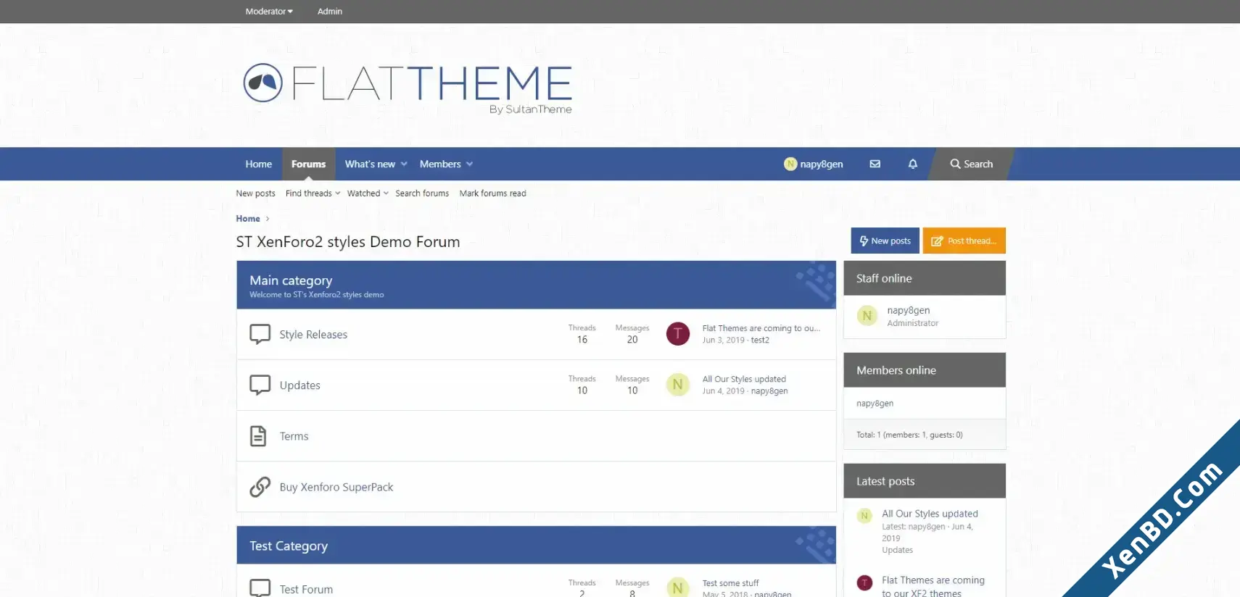Click the N avatar in Latest posts
The width and height of the screenshot is (1240, 597).
point(864,516)
